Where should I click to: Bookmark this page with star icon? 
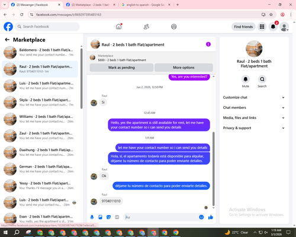click(271, 15)
